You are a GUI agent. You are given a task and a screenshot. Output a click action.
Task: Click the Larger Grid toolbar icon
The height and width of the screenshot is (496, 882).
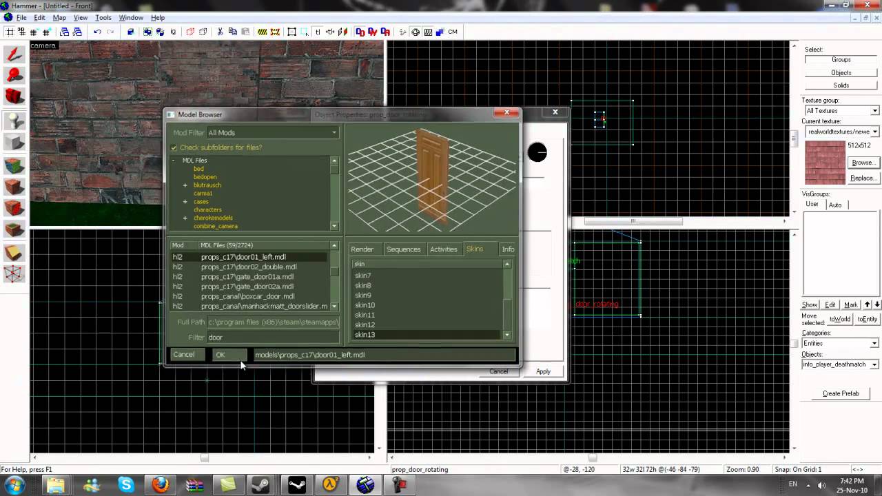[x=46, y=32]
